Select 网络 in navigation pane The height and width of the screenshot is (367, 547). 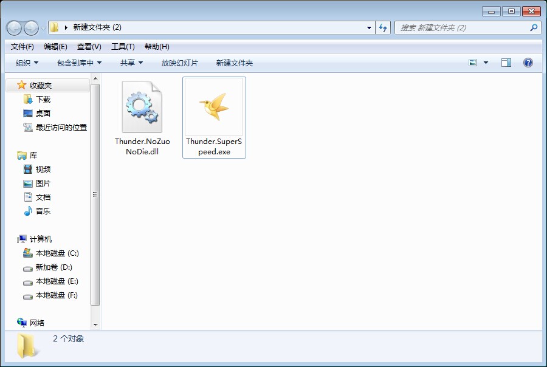coord(37,323)
